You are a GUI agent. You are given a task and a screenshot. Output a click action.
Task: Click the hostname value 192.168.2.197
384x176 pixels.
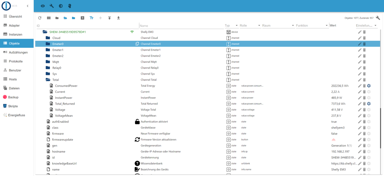point(340,151)
